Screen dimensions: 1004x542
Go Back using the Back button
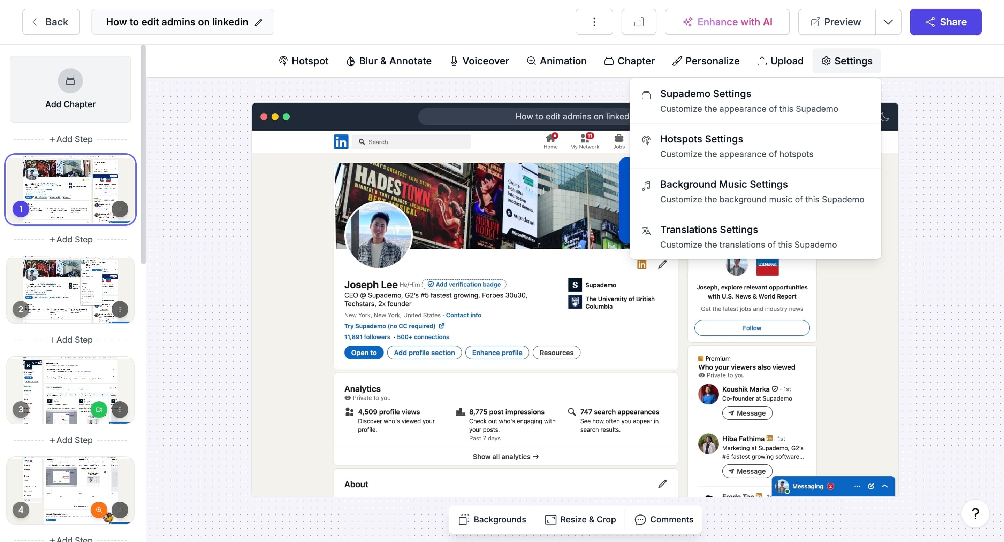click(51, 22)
